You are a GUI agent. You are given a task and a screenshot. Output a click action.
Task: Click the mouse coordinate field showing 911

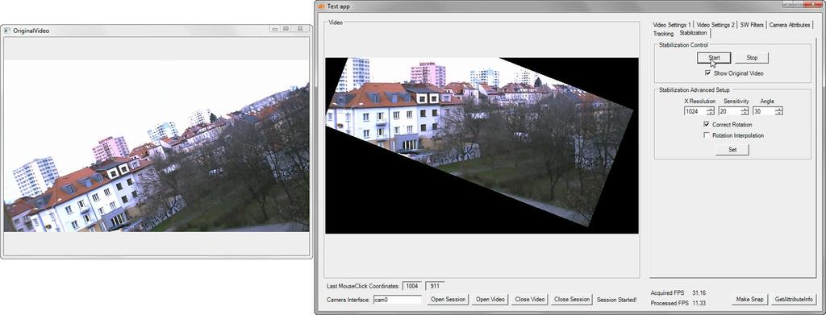pos(435,285)
